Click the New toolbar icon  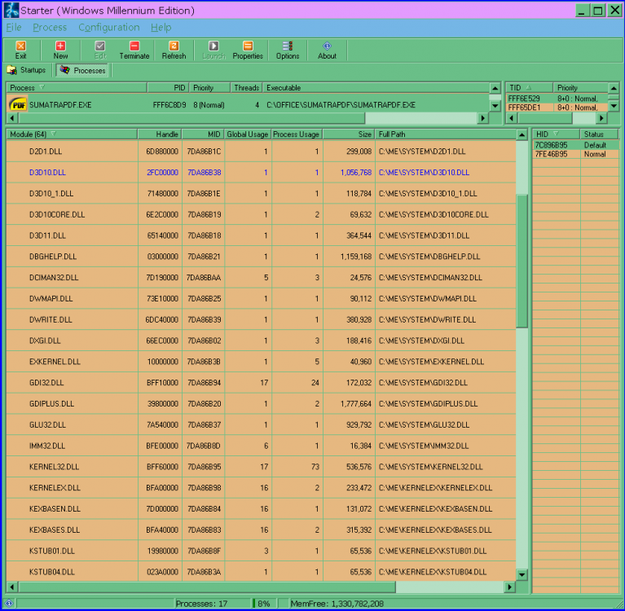click(60, 50)
